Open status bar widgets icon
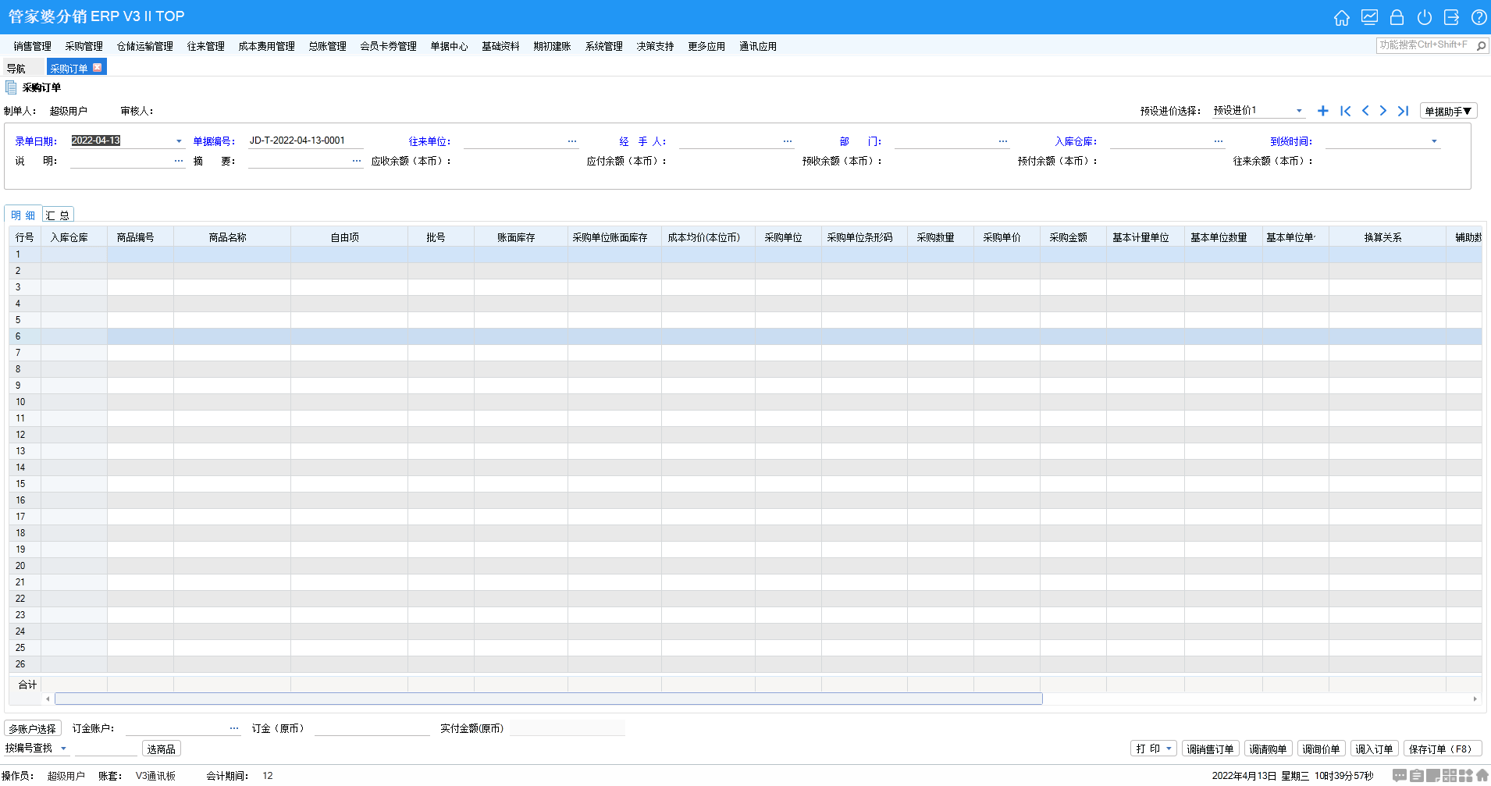Image resolution: width=1491 pixels, height=786 pixels. 1466,776
